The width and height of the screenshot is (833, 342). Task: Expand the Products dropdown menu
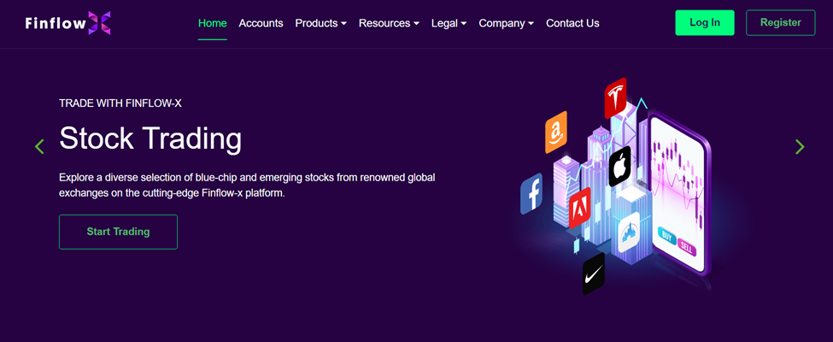click(321, 23)
